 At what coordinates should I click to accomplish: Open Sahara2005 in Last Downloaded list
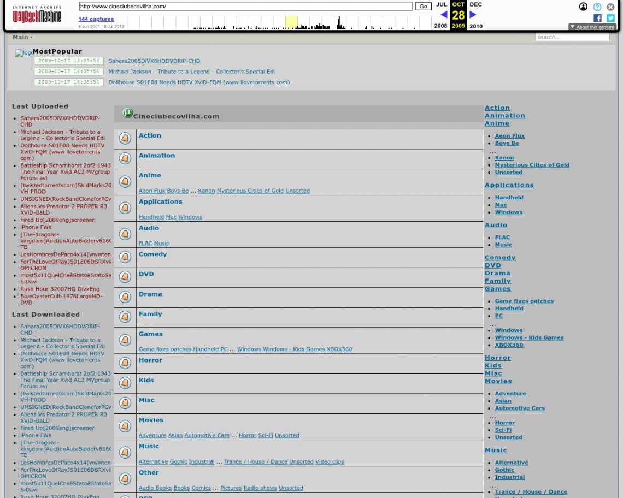click(60, 329)
